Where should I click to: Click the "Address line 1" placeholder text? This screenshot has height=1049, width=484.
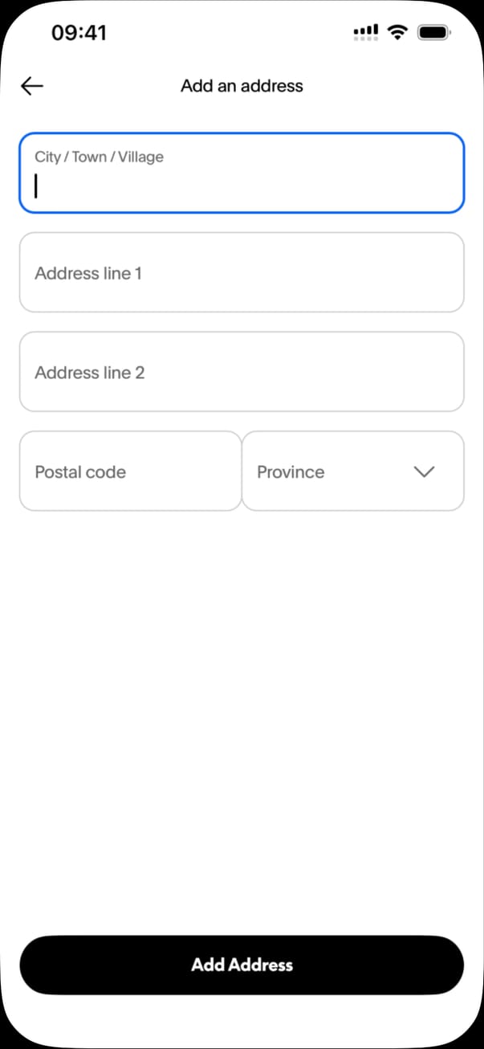88,273
